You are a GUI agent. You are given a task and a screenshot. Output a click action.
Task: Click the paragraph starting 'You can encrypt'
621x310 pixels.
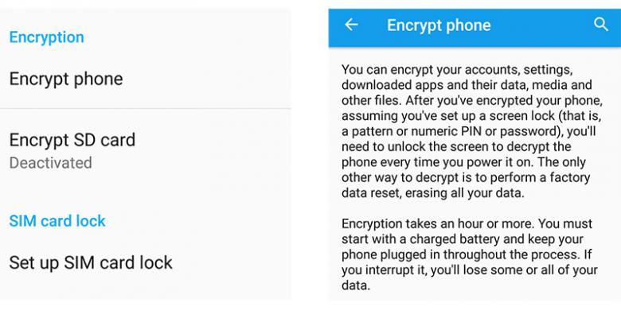coord(471,131)
